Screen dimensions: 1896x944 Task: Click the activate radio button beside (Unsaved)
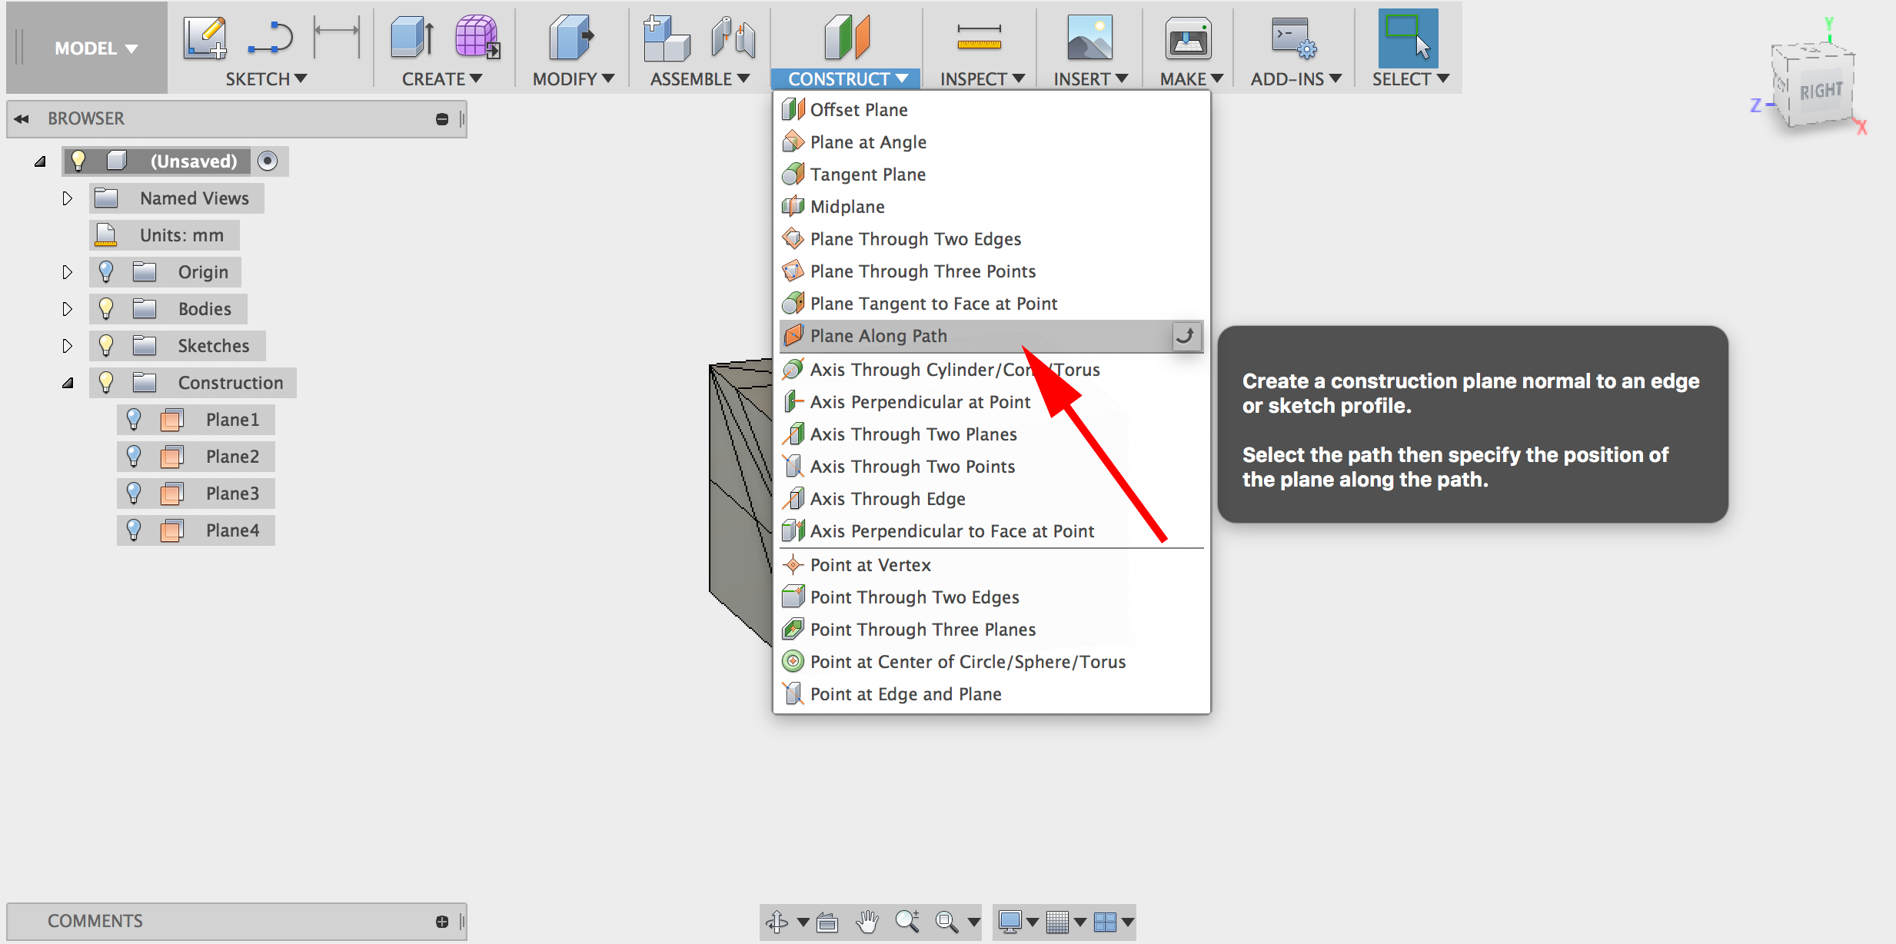click(x=268, y=161)
